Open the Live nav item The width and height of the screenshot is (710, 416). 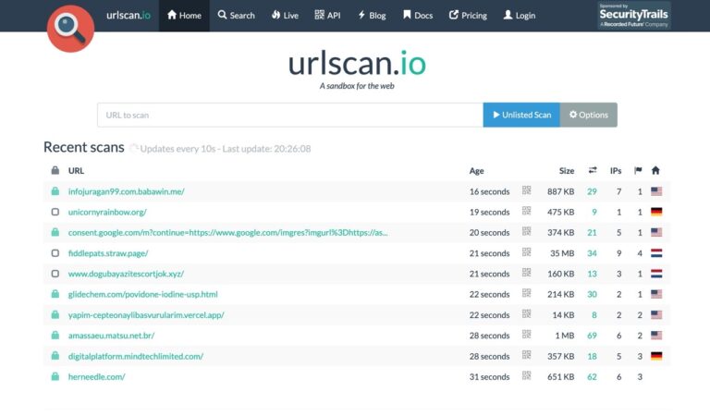285,16
